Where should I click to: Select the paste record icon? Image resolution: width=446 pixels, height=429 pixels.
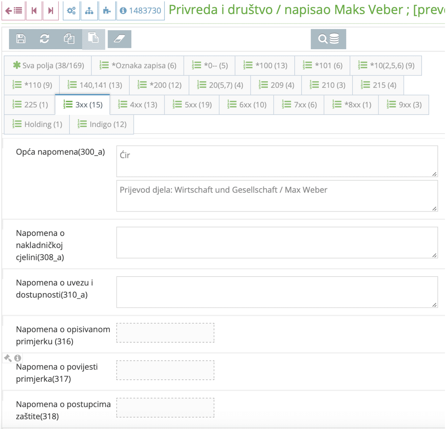point(93,39)
